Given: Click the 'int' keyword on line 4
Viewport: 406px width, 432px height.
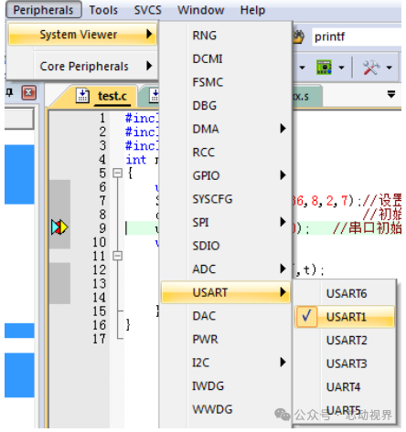Looking at the screenshot, I should 136,160.
